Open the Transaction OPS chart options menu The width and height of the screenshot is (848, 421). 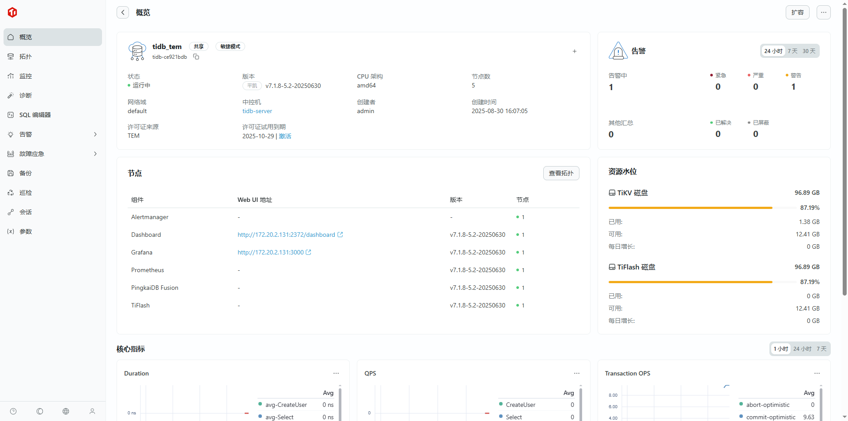[817, 373]
